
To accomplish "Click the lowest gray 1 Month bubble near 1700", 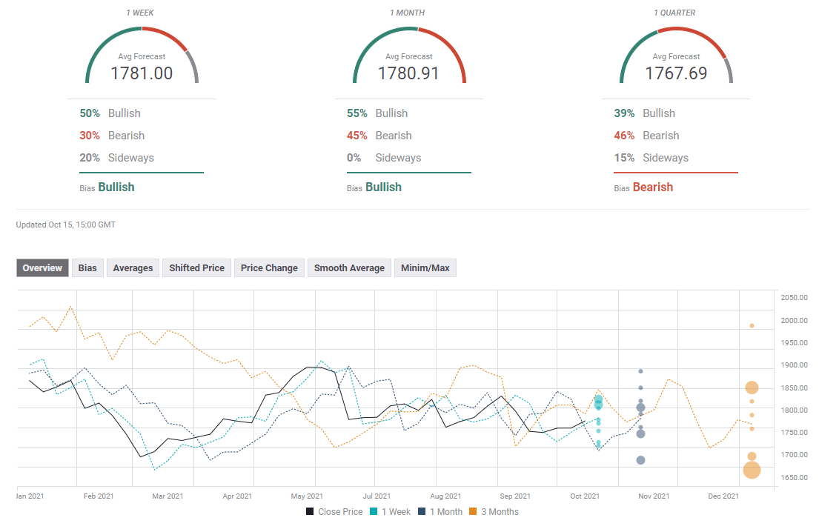I will (x=640, y=460).
